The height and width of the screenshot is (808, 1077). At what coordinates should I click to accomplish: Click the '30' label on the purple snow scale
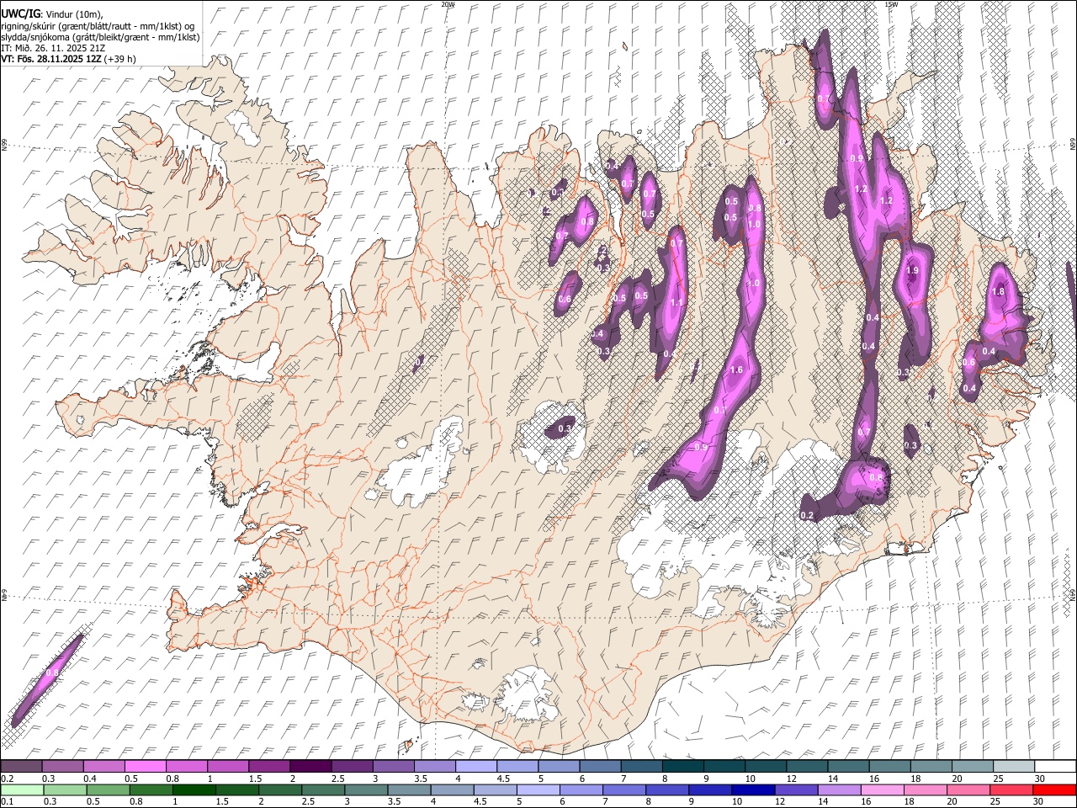1038,779
